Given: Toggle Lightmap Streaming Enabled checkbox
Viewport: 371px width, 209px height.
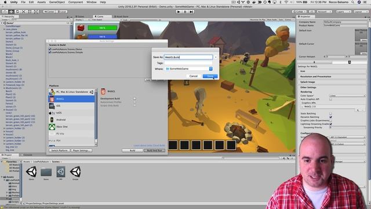Looking at the screenshot, I should [x=330, y=124].
